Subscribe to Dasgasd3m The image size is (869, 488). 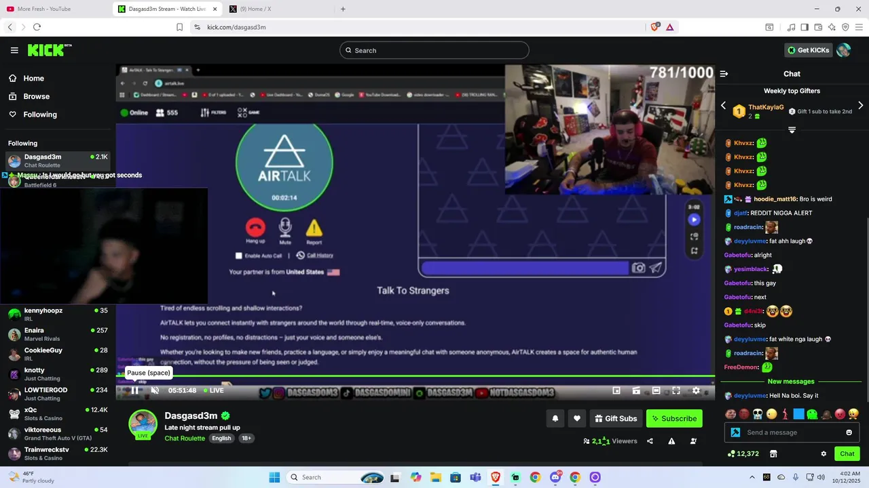click(x=674, y=418)
